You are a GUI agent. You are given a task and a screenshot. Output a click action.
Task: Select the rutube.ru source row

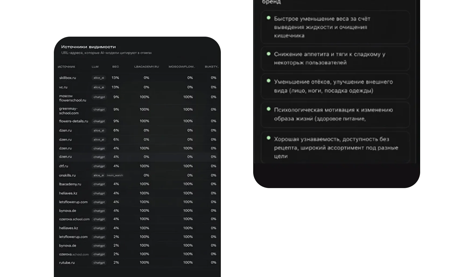click(138, 263)
